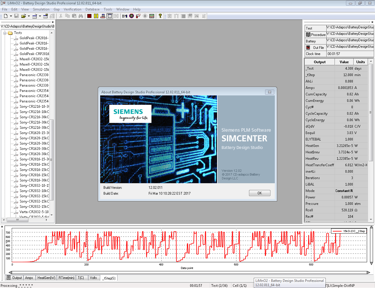The width and height of the screenshot is (375, 288).
Task: Select the Mode Constant R row
Action: [336, 191]
